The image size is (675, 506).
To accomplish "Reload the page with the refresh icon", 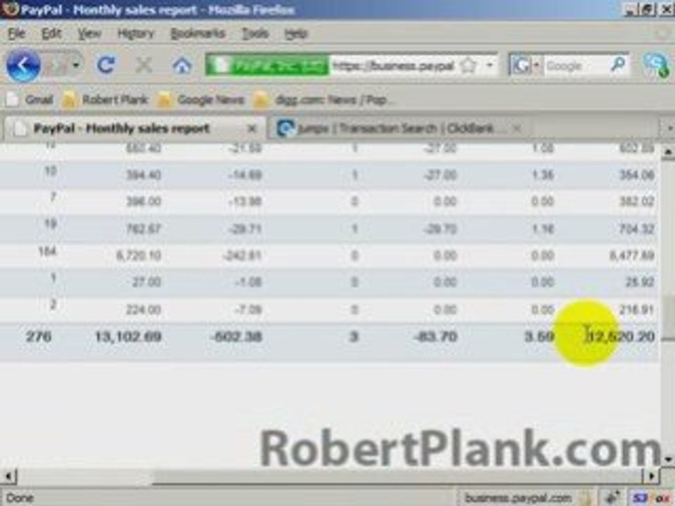I will tap(106, 65).
